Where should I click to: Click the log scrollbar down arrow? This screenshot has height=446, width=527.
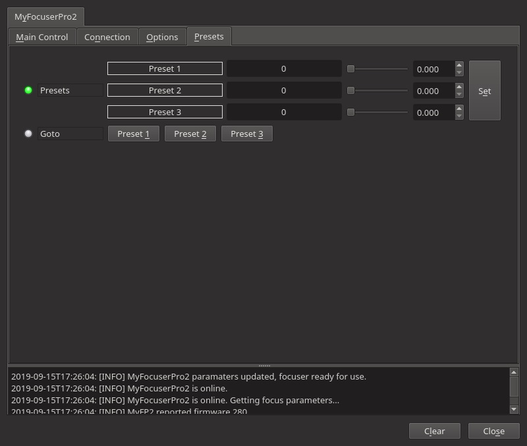[514, 409]
